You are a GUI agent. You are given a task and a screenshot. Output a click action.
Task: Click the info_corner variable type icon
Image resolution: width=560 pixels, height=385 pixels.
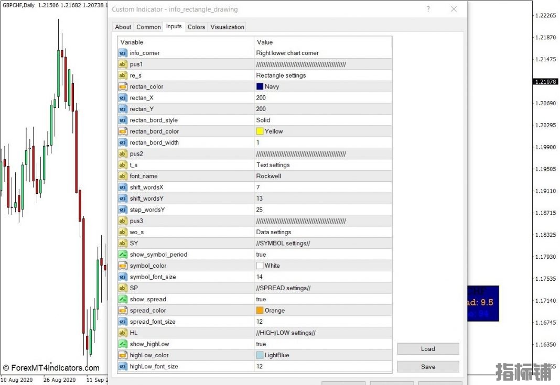(123, 53)
